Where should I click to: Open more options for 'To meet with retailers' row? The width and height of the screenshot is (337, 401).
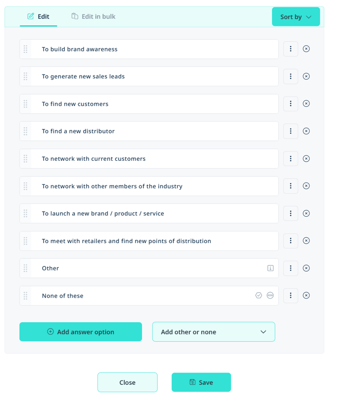point(290,241)
